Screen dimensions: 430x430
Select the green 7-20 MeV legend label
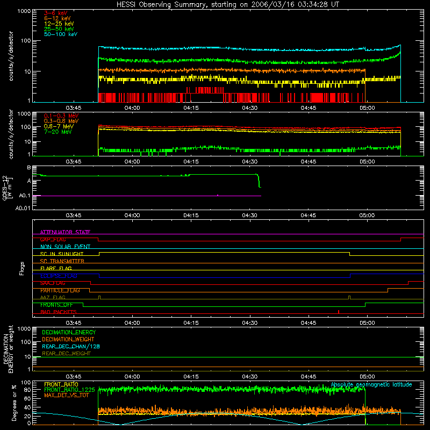point(58,132)
